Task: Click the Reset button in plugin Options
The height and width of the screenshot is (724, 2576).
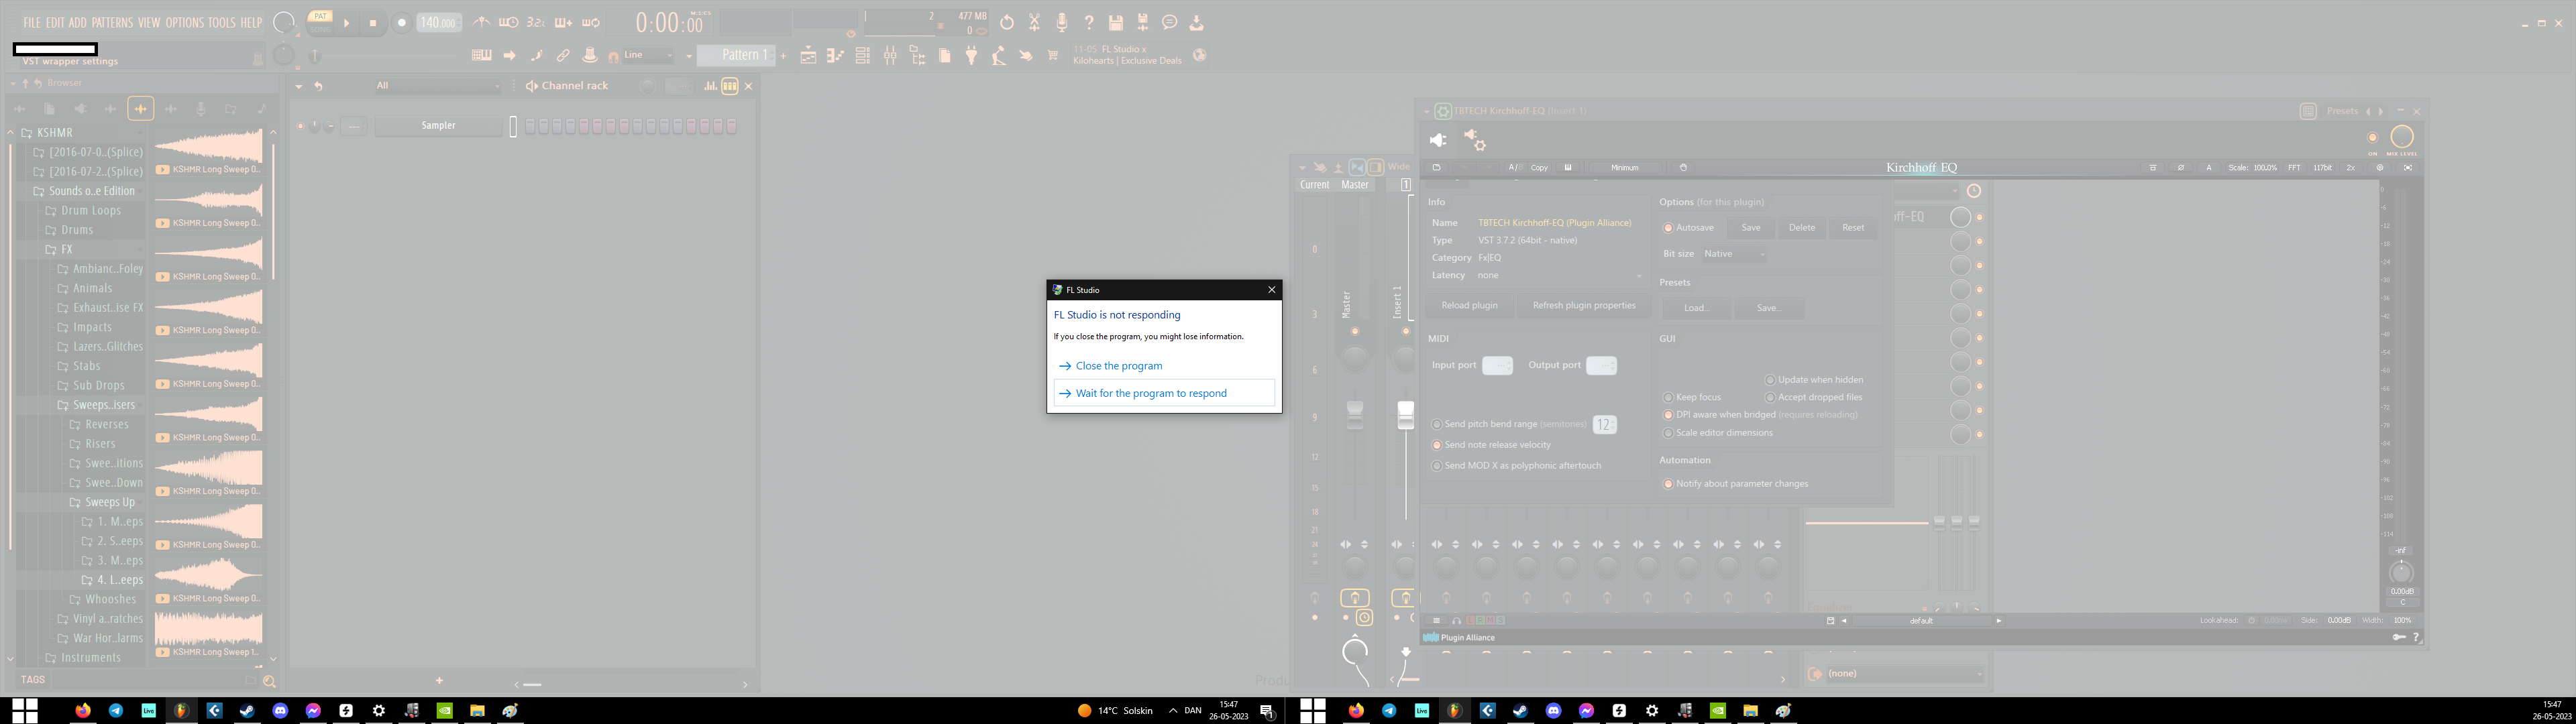Action: (x=1852, y=227)
